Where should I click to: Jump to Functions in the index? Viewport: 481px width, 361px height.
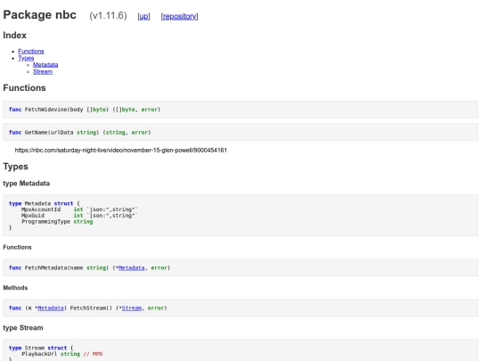click(x=31, y=52)
